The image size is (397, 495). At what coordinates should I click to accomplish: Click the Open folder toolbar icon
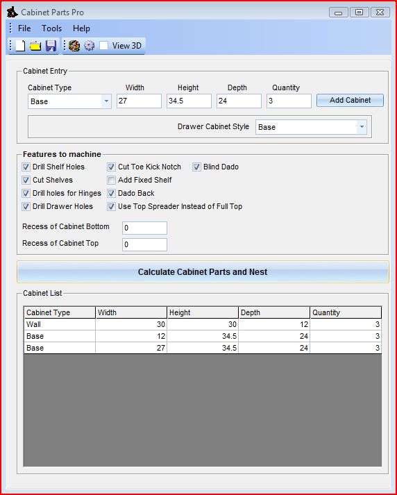35,46
